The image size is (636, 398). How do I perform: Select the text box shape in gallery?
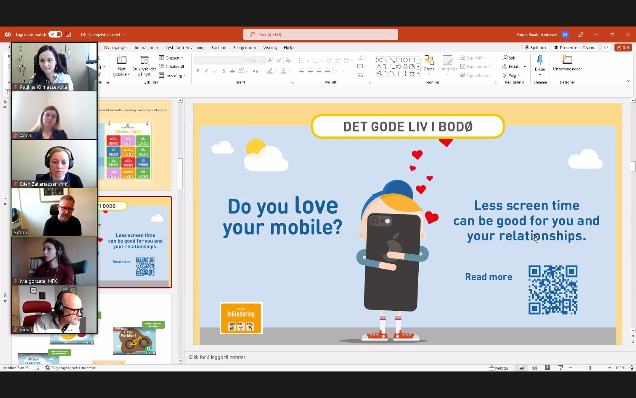tap(379, 60)
